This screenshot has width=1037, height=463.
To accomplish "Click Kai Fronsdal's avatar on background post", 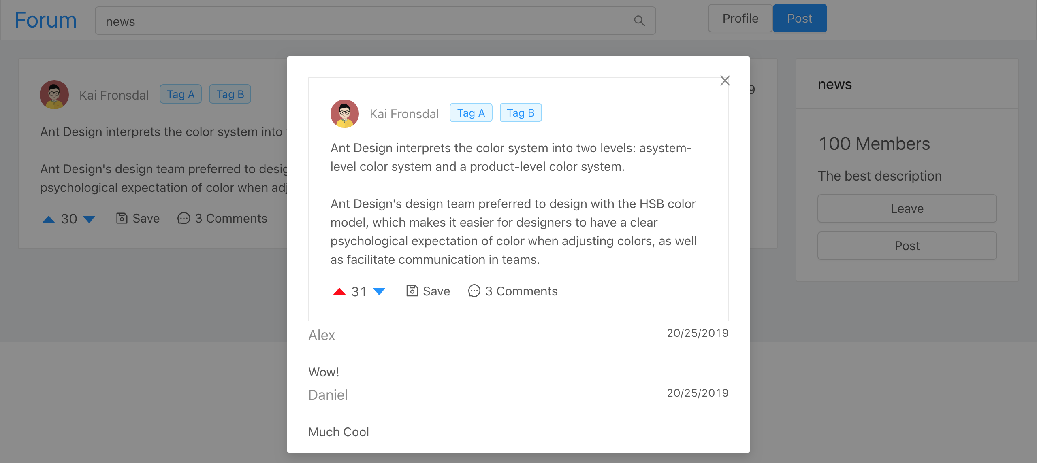I will pyautogui.click(x=54, y=95).
